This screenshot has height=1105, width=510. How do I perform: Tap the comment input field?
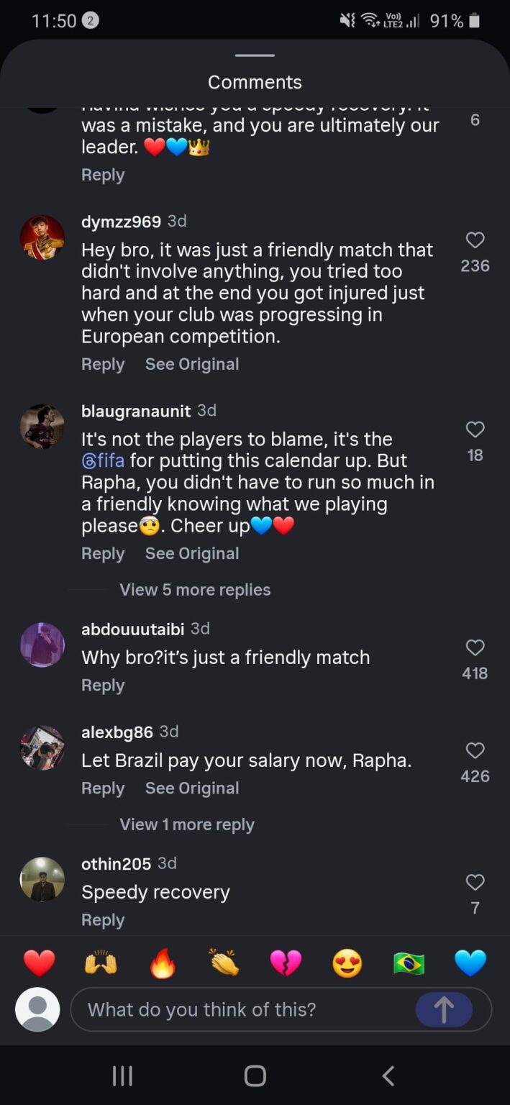[237, 1009]
